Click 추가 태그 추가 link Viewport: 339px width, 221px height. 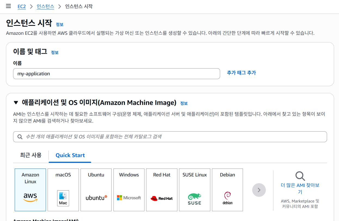[241, 73]
